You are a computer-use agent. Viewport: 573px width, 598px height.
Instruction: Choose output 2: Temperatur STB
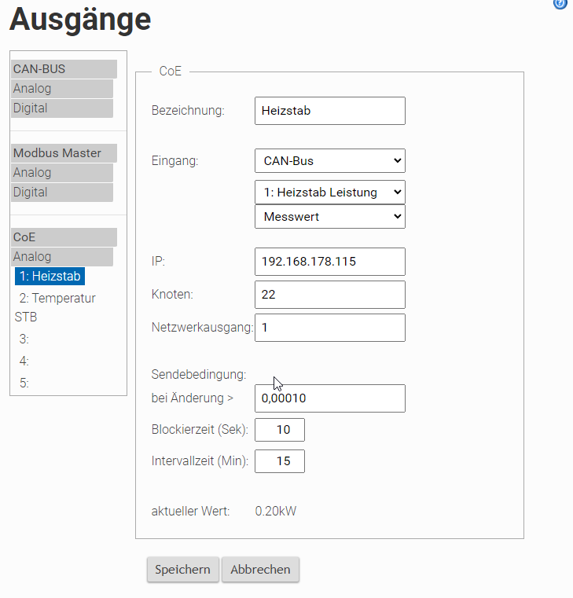(x=55, y=307)
